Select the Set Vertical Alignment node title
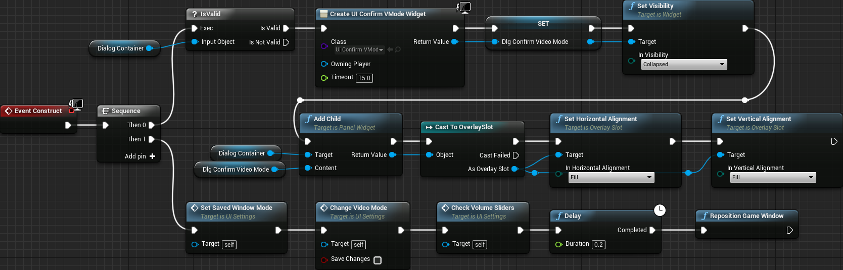843x270 pixels. pos(759,119)
